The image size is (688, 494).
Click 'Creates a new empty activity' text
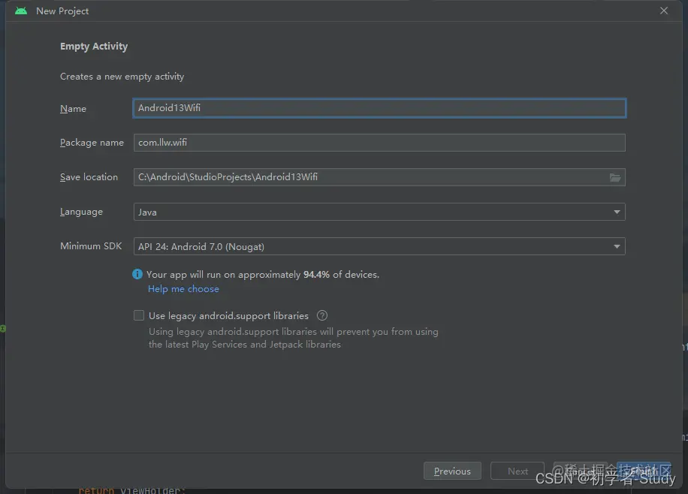[122, 77]
